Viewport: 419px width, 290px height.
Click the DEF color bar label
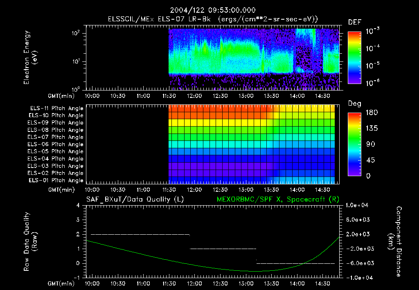pyautogui.click(x=355, y=22)
